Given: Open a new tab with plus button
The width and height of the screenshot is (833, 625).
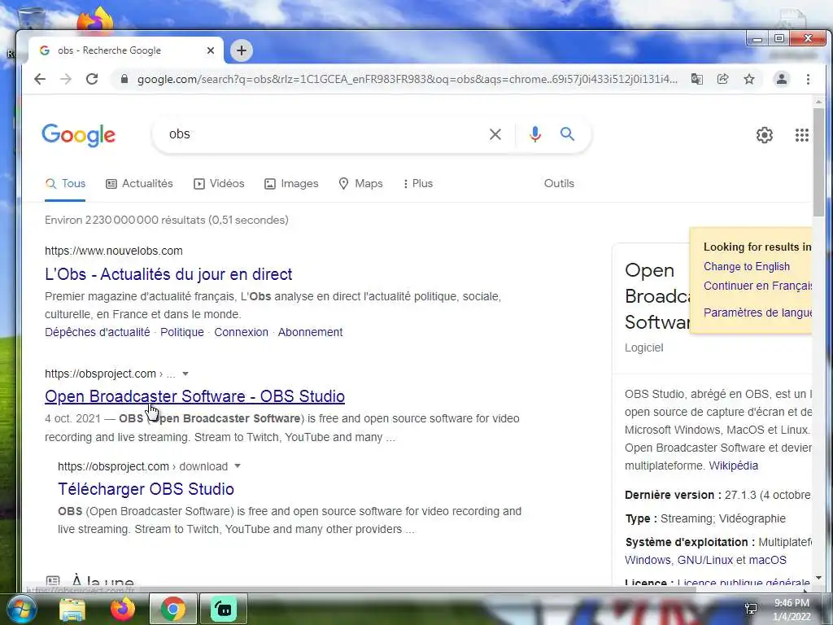Looking at the screenshot, I should point(241,50).
